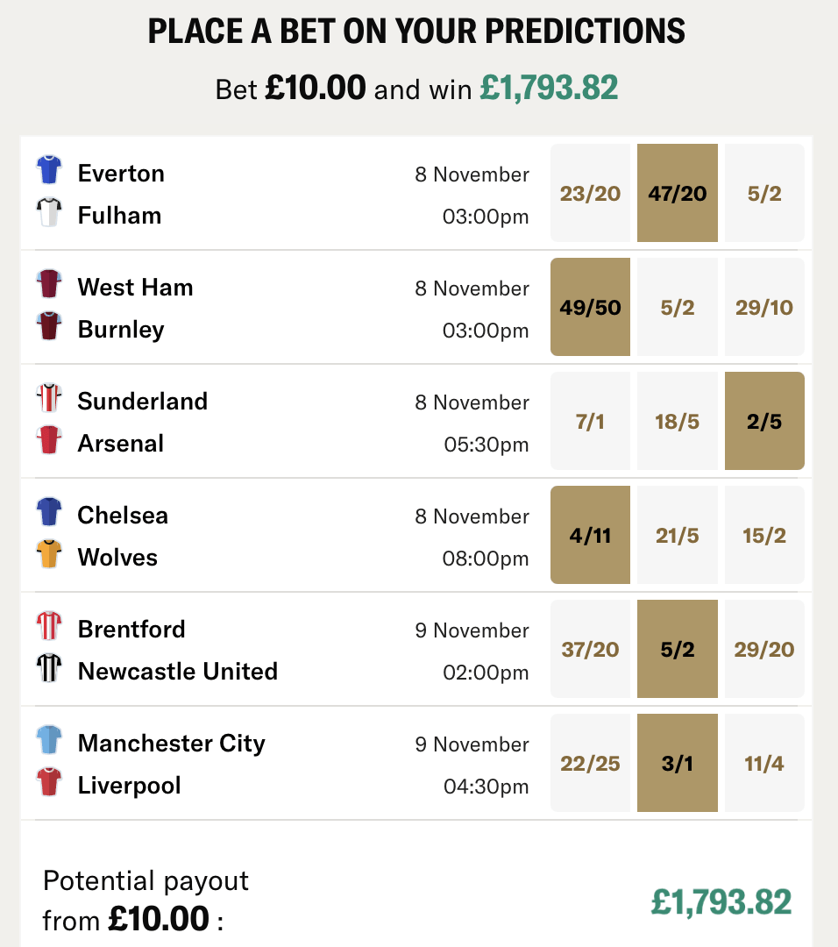Toggle off the 49/50 West Ham selection

tap(590, 307)
